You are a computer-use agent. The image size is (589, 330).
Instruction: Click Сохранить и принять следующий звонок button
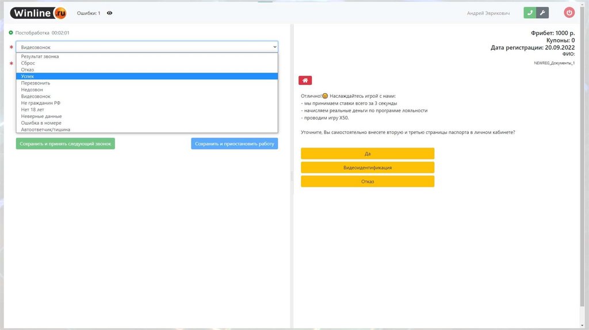pos(65,144)
